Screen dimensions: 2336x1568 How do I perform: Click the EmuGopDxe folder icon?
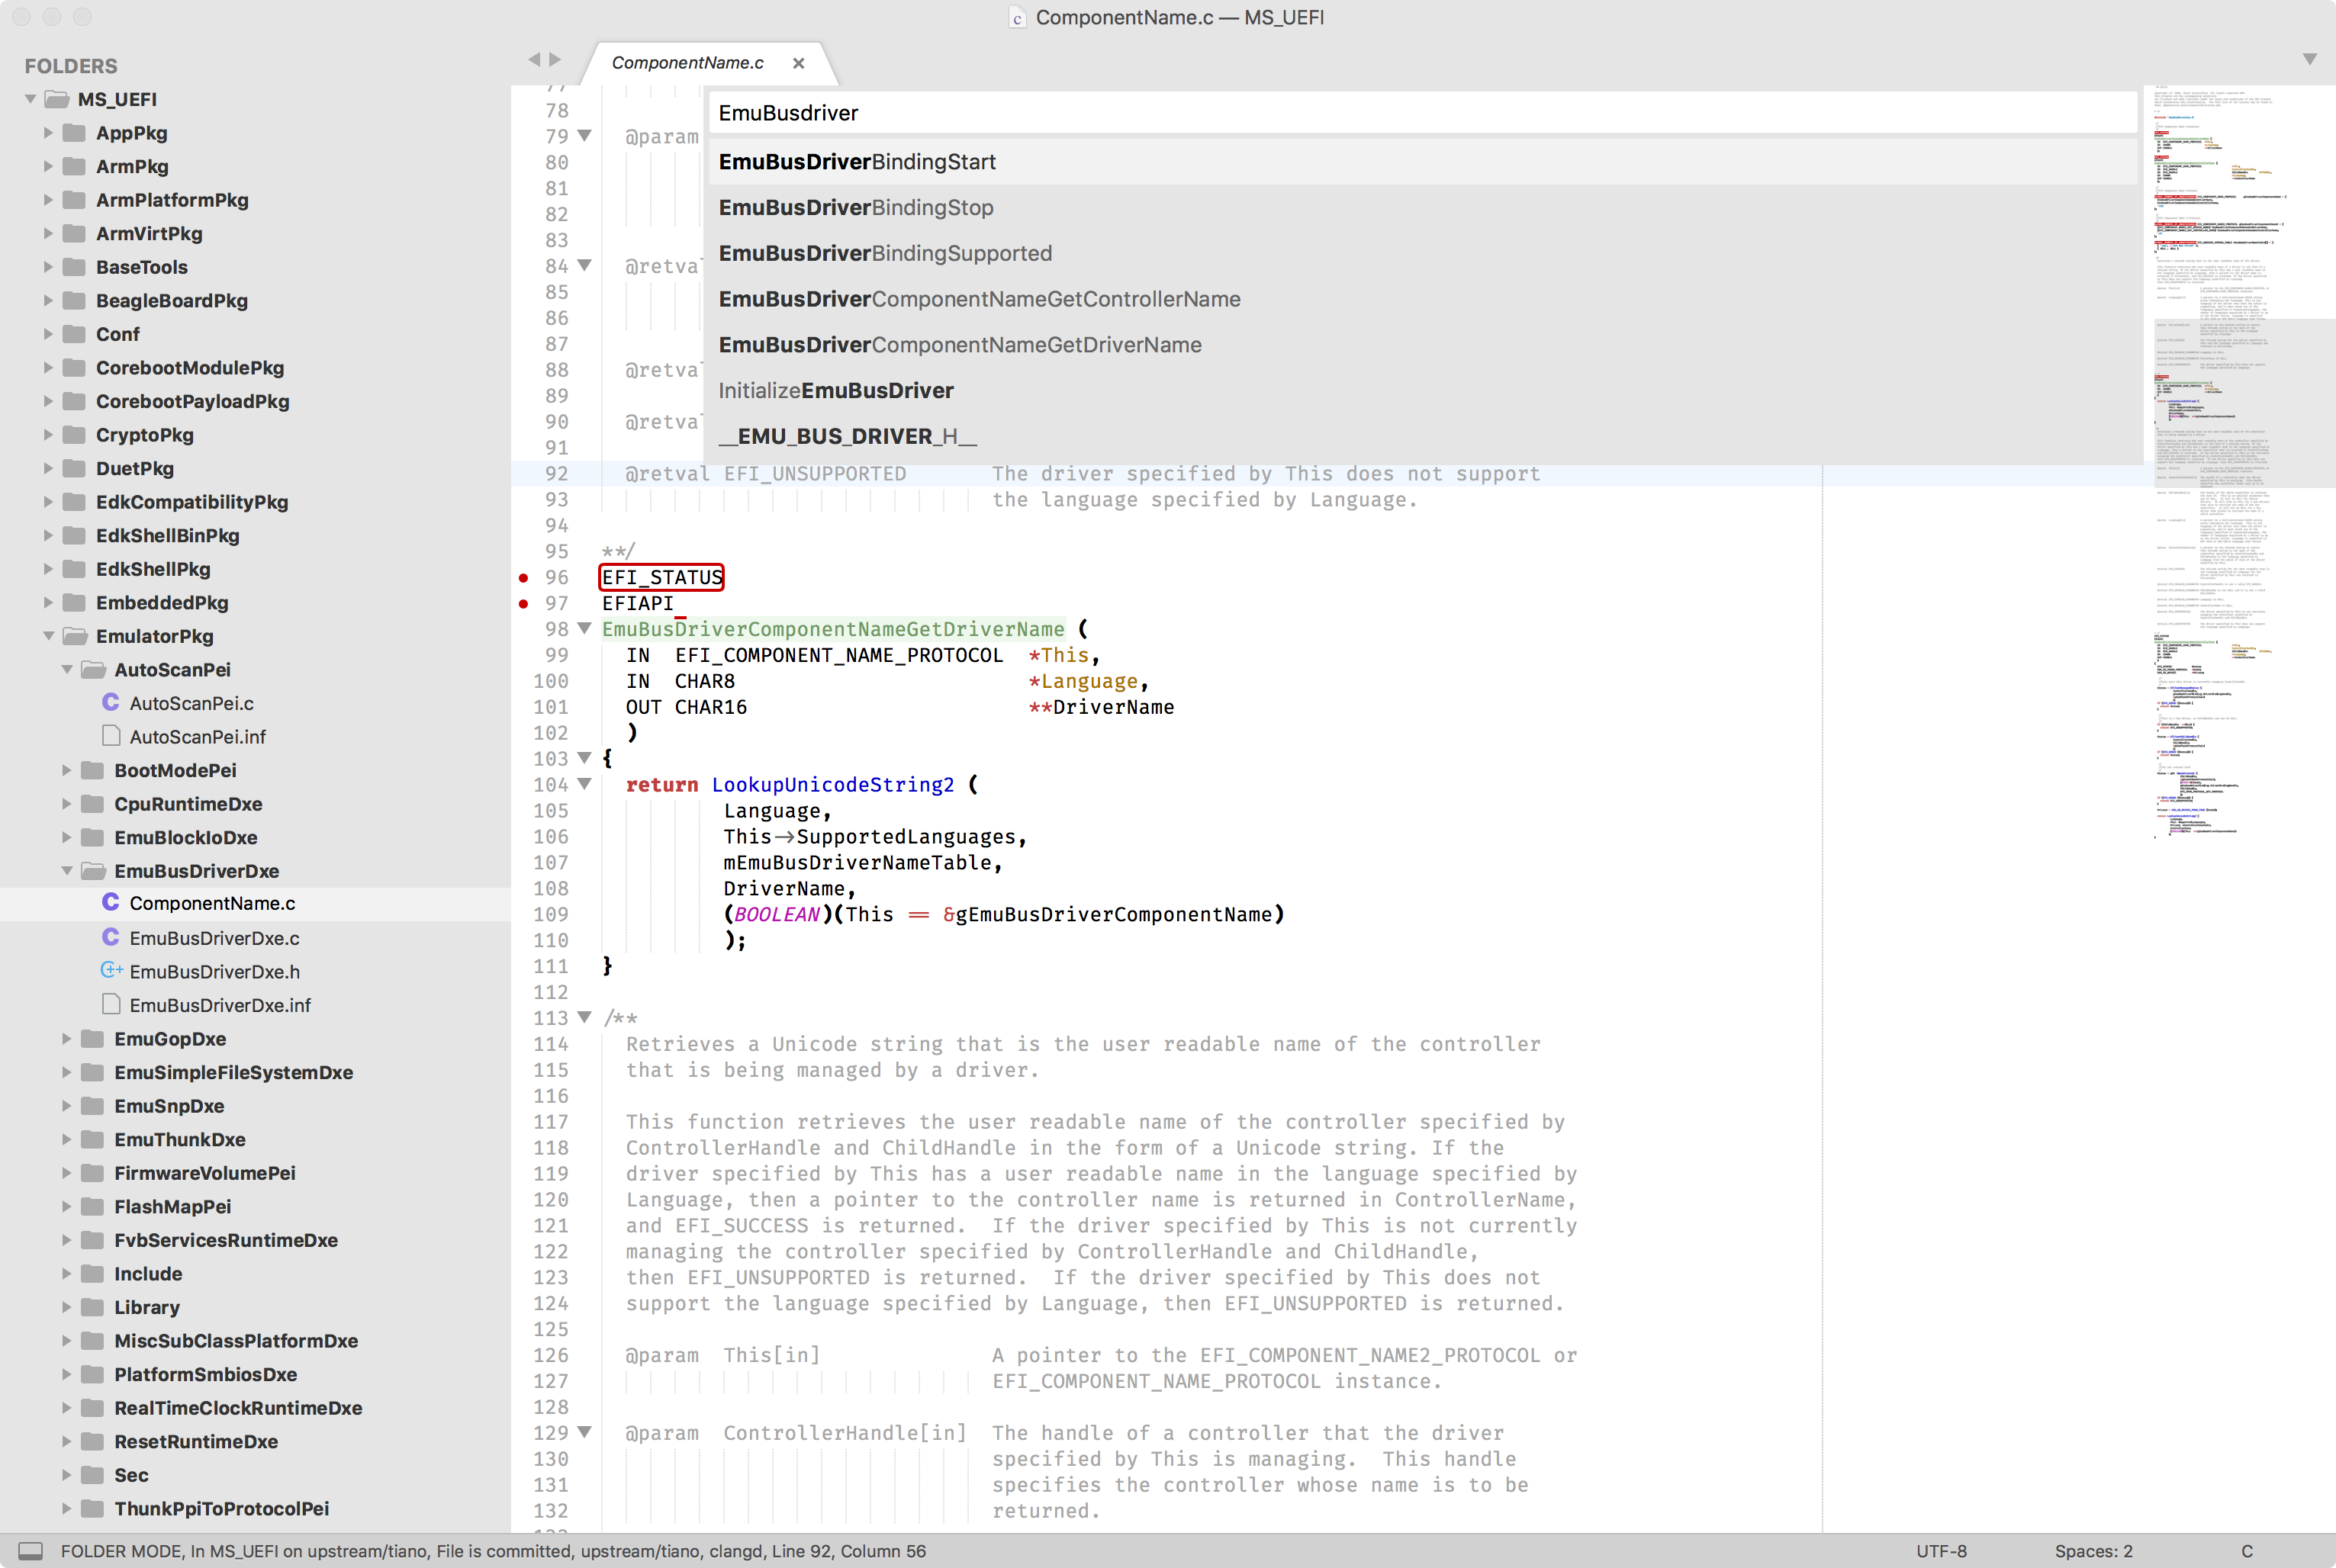pyautogui.click(x=92, y=1039)
